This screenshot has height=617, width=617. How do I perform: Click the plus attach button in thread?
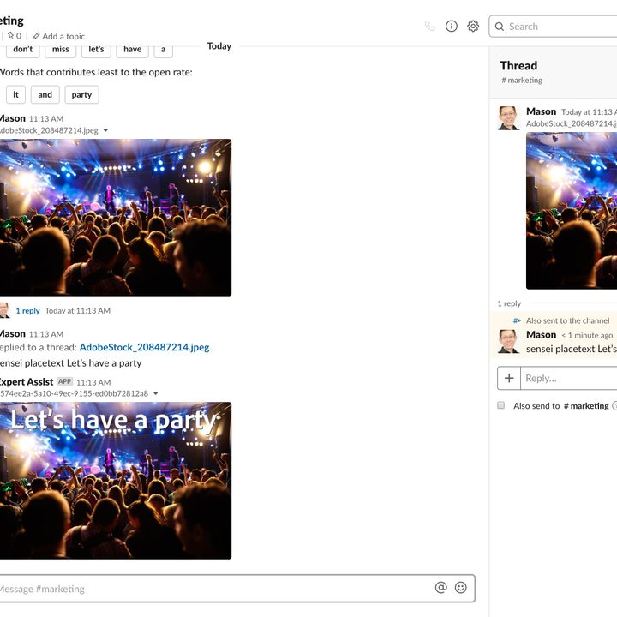click(509, 378)
